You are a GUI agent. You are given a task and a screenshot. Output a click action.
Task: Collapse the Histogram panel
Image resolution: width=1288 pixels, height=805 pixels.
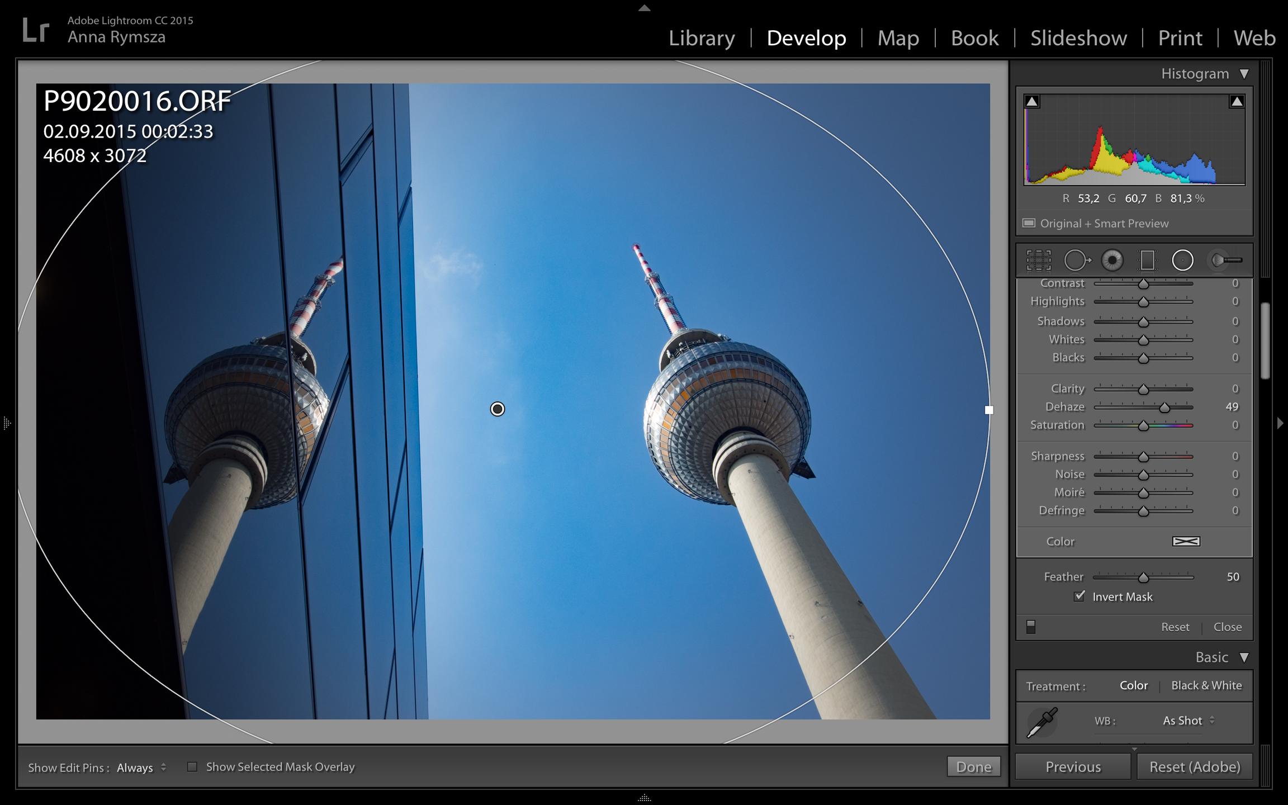(x=1244, y=74)
